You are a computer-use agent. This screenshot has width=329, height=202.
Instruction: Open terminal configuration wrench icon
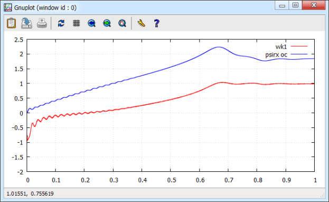click(x=141, y=23)
